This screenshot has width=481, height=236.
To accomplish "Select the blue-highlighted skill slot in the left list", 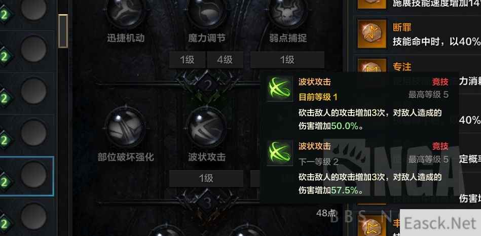I will (26, 176).
